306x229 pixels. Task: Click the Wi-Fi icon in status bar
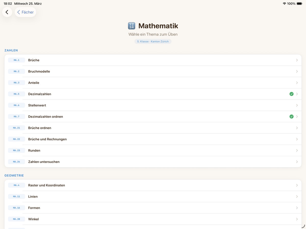284,4
